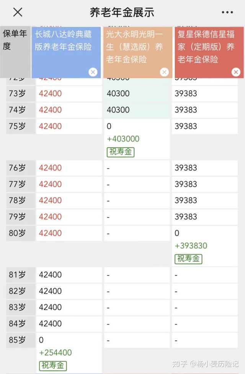This screenshot has height=374, width=245.
Task: Open the three-dot more options menu
Action: [227, 12]
